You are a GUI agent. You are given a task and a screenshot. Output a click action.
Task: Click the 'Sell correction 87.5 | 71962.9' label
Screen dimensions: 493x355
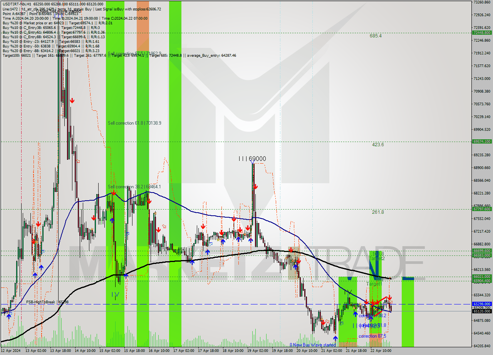point(134,53)
